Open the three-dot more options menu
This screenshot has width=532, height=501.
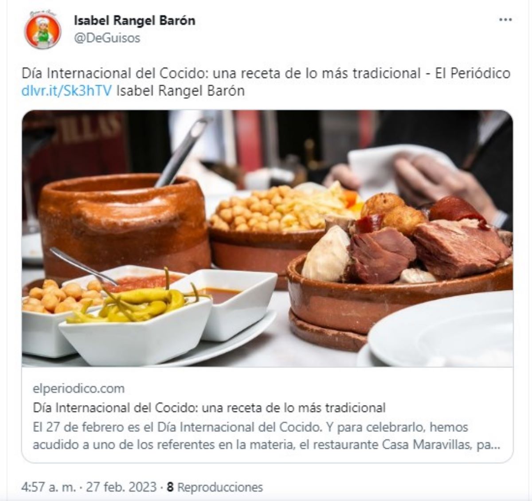[505, 20]
